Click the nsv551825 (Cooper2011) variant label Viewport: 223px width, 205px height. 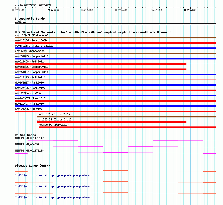coord(32,56)
